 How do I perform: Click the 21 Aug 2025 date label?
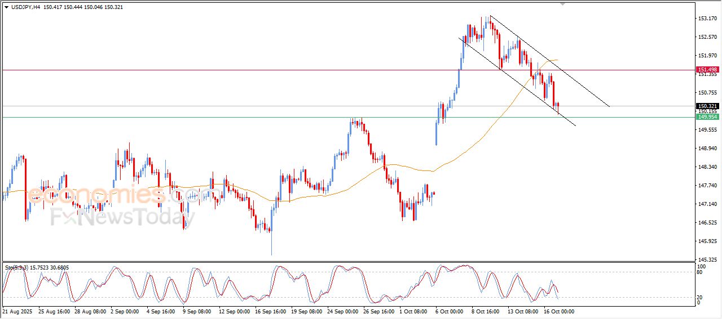[17, 311]
